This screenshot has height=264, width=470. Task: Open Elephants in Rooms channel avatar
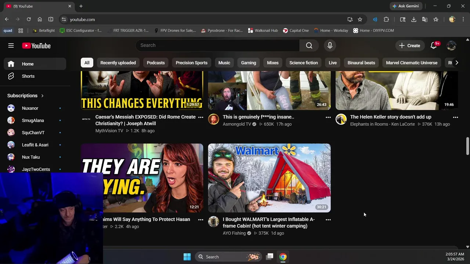[341, 119]
